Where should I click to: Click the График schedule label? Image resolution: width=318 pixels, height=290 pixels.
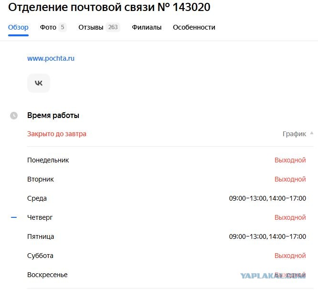[x=294, y=134]
